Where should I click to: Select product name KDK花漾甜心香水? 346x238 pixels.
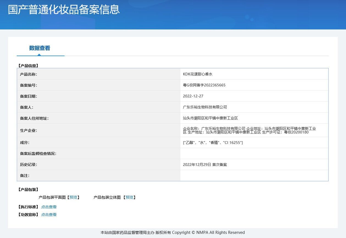pyautogui.click(x=198, y=74)
